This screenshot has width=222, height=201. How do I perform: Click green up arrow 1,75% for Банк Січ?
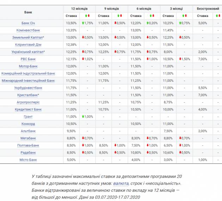87,23
